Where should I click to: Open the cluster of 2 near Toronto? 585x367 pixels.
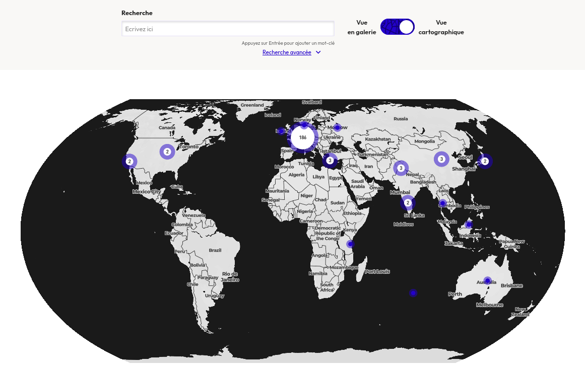tap(167, 151)
